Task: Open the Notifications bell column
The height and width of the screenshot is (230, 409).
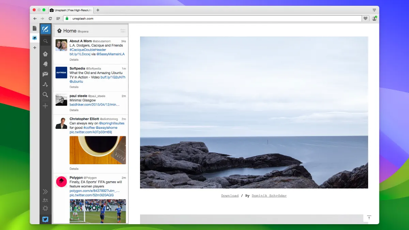Action: pyautogui.click(x=45, y=64)
